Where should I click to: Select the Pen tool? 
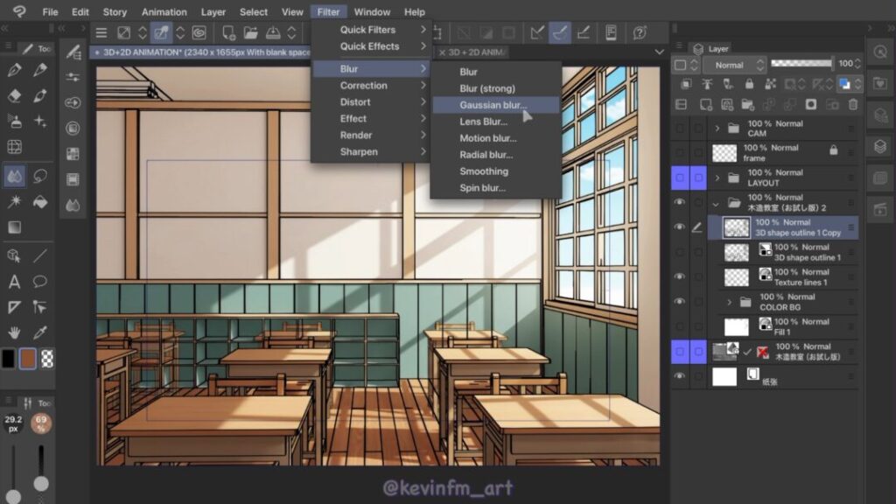(x=14, y=70)
